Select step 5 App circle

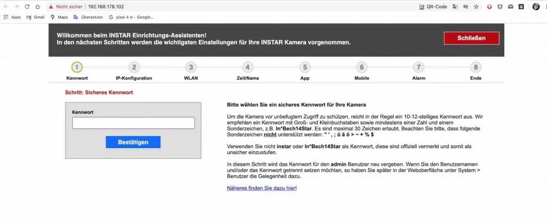coord(305,67)
